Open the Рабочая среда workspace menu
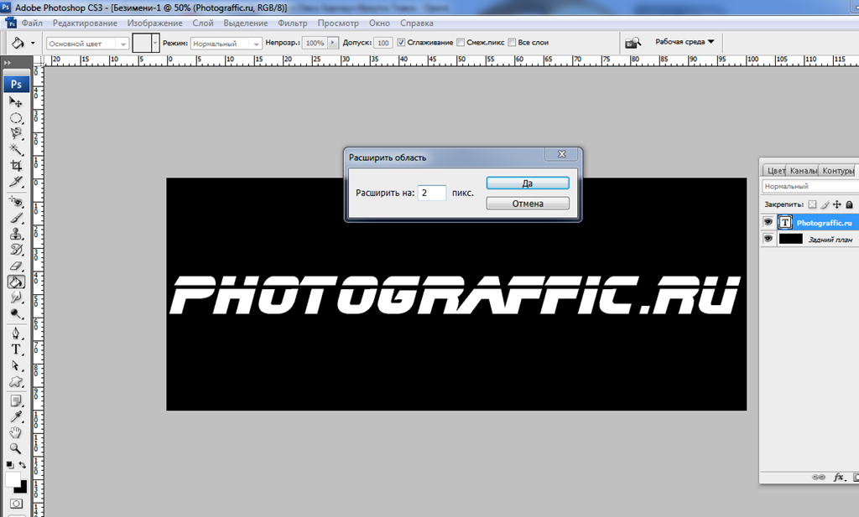Screen dimensions: 859x517 click(685, 42)
